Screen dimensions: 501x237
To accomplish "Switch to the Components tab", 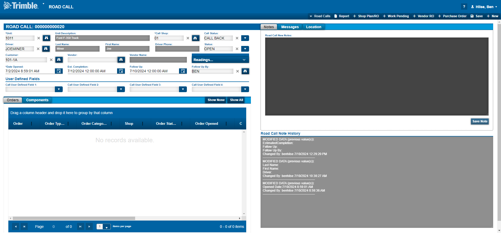I will 37,100.
